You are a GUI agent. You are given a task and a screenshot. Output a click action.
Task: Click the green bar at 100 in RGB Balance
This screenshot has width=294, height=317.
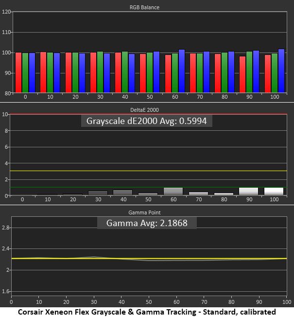tap(275, 73)
